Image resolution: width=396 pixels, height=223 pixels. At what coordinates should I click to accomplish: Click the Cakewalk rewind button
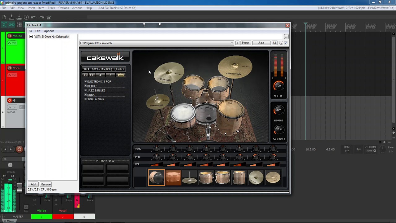click(85, 75)
